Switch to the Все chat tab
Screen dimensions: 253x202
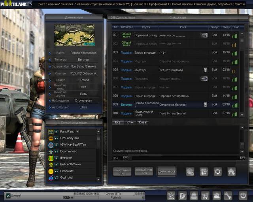click(118, 122)
